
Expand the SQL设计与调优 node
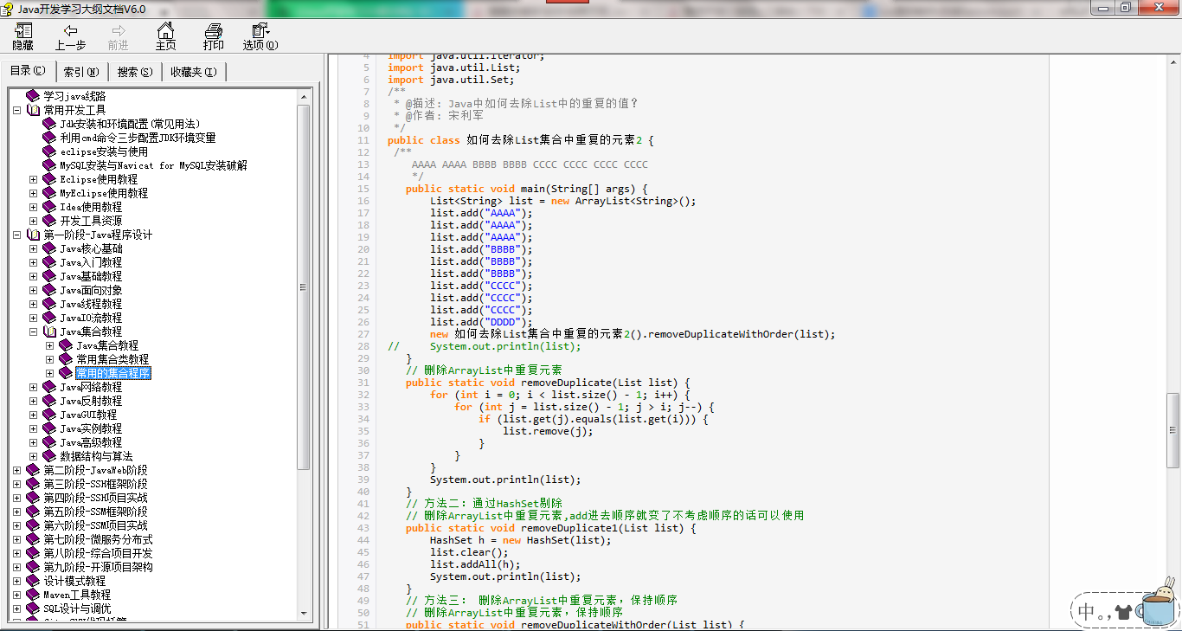(x=16, y=608)
